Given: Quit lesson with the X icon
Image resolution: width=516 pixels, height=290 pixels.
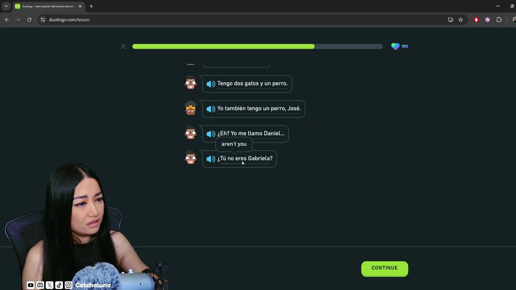Looking at the screenshot, I should click(123, 46).
